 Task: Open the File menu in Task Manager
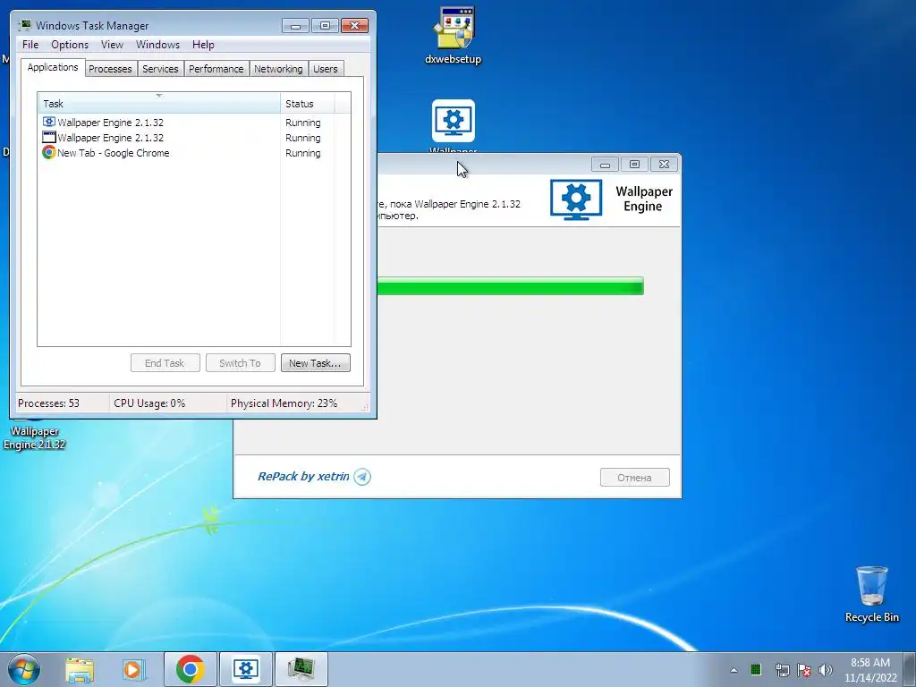click(30, 45)
